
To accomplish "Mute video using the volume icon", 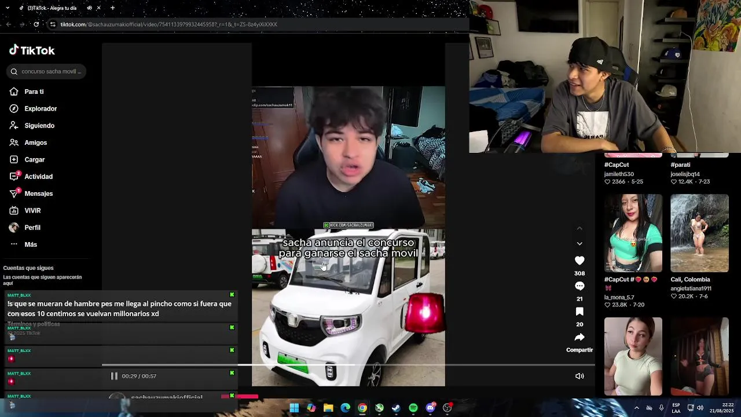I will click(x=579, y=376).
